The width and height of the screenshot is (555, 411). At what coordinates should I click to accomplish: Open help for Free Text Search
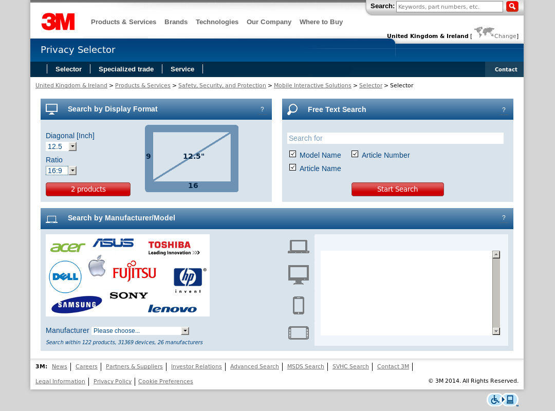[x=504, y=110]
